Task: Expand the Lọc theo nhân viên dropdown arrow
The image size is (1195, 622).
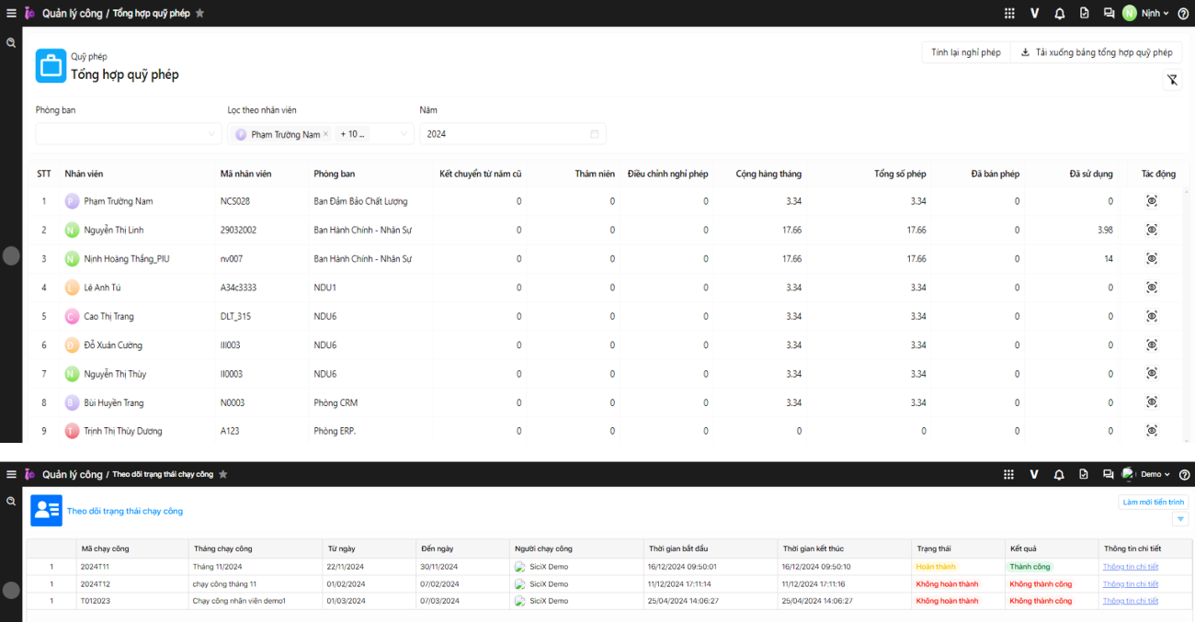Action: click(x=403, y=134)
